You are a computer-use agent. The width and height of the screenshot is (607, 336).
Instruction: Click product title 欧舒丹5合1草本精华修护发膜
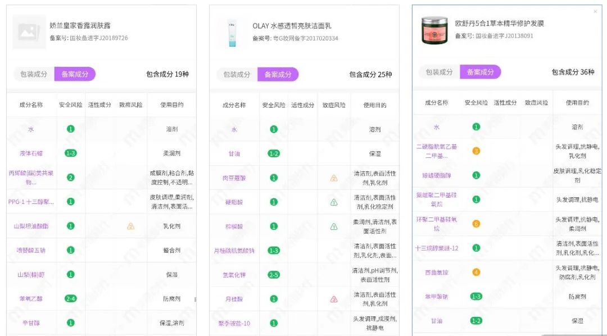(500, 23)
